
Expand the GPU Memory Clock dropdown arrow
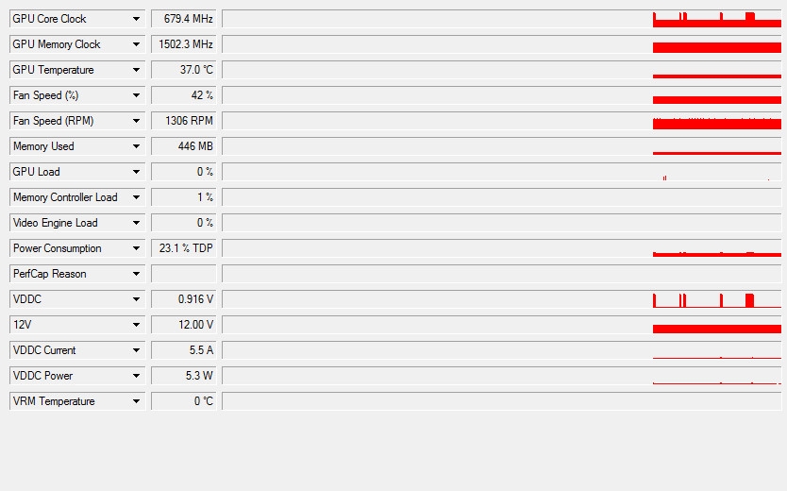[137, 44]
